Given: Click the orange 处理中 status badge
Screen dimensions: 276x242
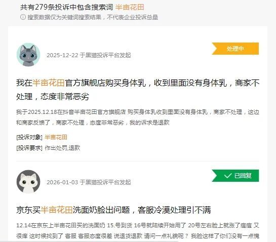Looking at the screenshot, I should pos(235,49).
